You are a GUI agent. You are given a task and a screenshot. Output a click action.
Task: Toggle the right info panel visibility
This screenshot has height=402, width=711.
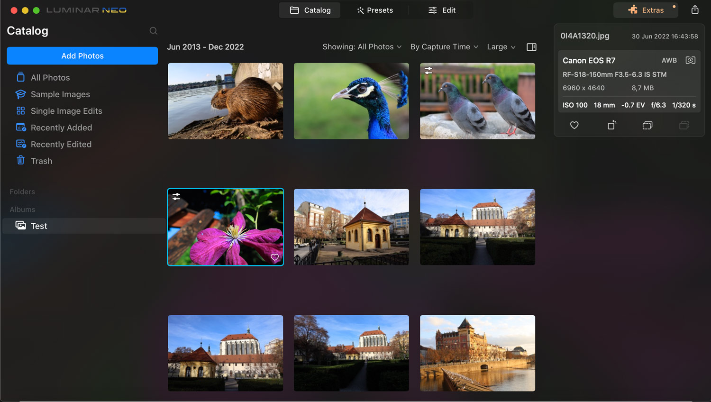531,47
